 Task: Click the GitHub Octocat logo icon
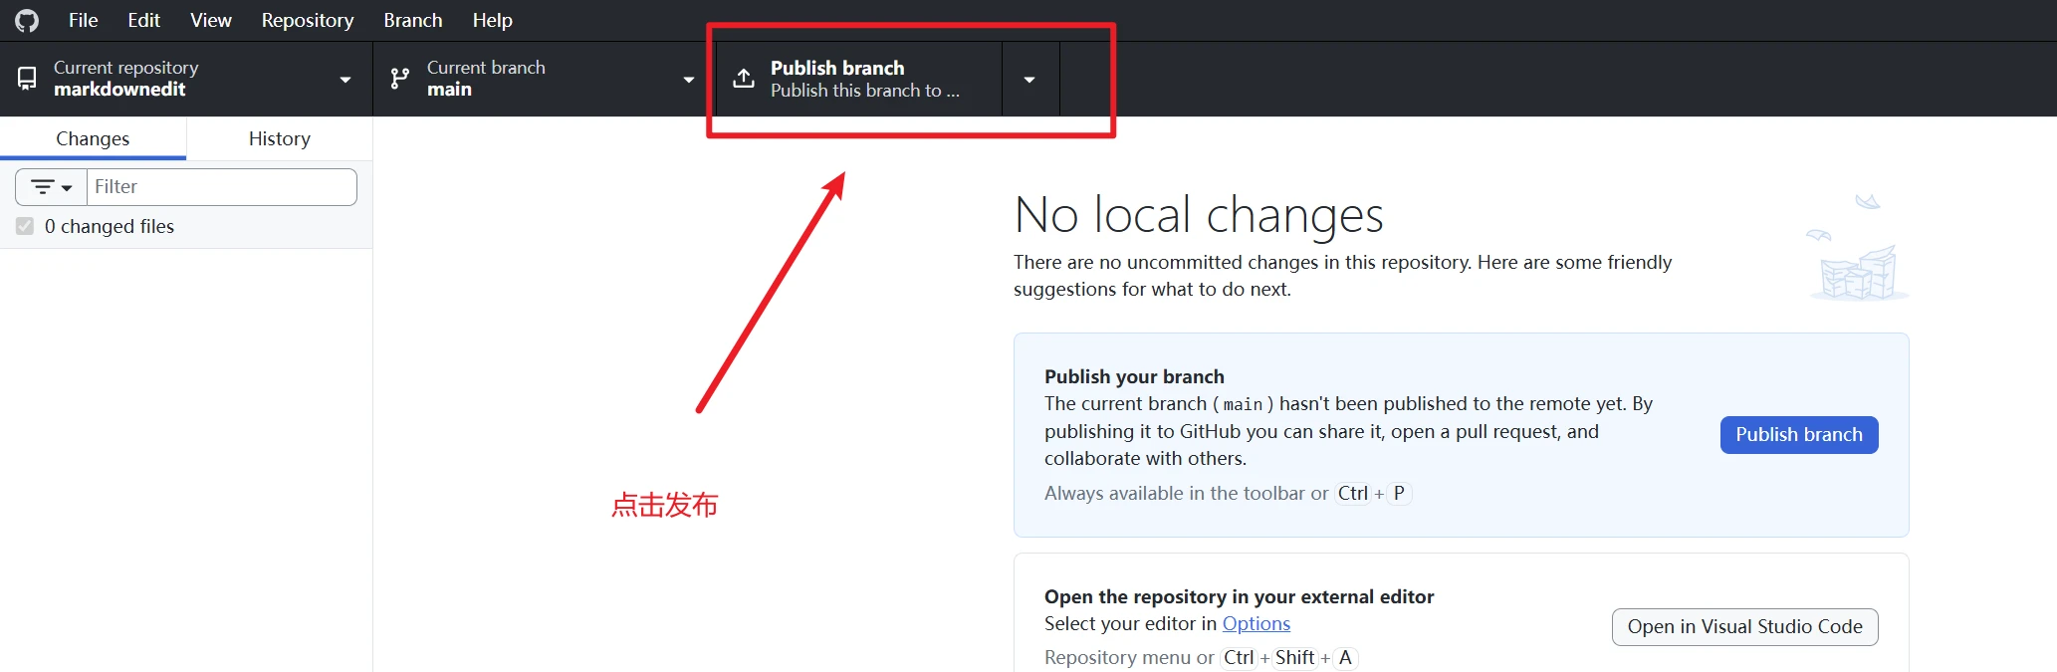[27, 21]
